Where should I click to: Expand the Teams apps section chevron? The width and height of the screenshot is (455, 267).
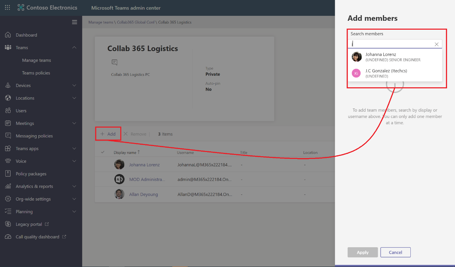click(x=74, y=148)
